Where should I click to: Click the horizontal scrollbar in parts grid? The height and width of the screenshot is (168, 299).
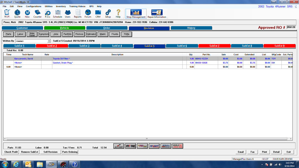147,139
